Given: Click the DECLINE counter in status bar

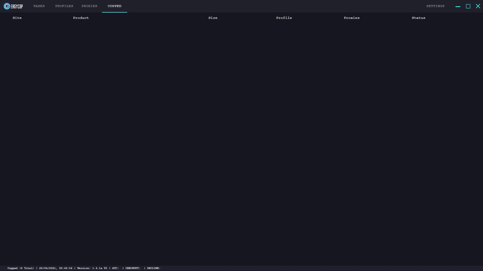Looking at the screenshot, I should tap(154, 268).
